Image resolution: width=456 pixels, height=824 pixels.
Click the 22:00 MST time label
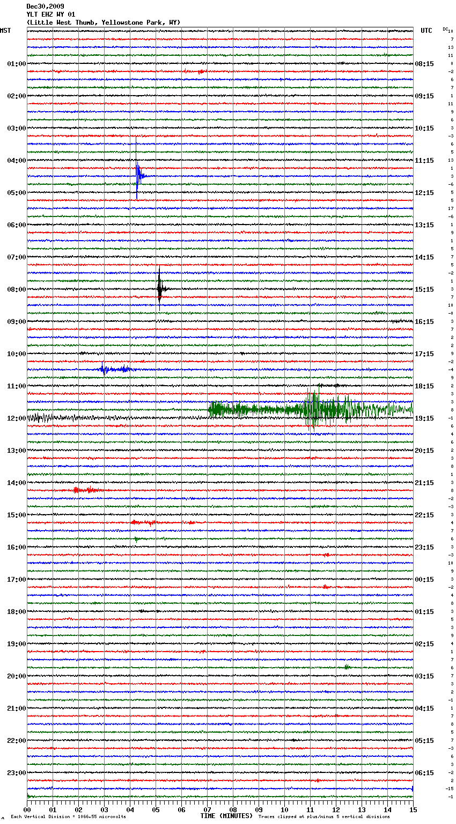tap(16, 741)
